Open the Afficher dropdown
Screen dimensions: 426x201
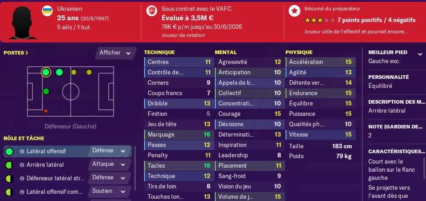click(x=115, y=53)
